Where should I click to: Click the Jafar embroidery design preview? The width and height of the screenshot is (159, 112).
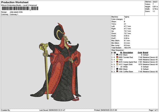point(56,62)
